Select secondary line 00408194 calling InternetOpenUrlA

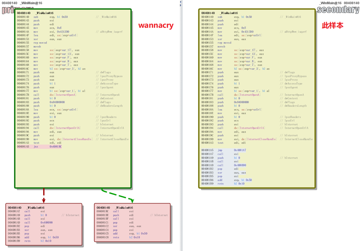click(254, 128)
